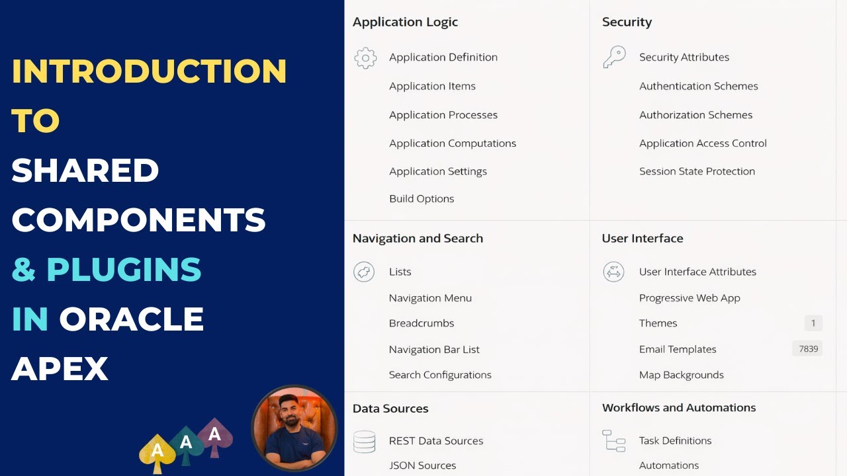The width and height of the screenshot is (847, 476).
Task: Open Map Backgrounds
Action: pyautogui.click(x=682, y=375)
